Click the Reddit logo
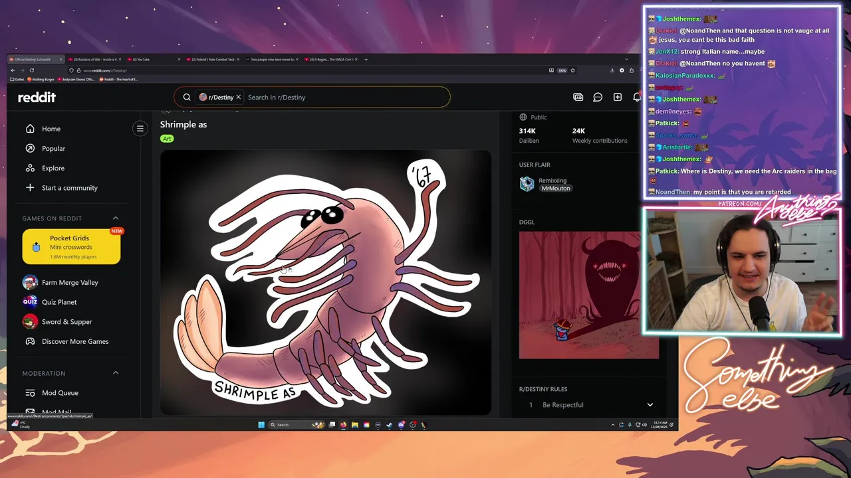This screenshot has height=478, width=851. coord(37,97)
